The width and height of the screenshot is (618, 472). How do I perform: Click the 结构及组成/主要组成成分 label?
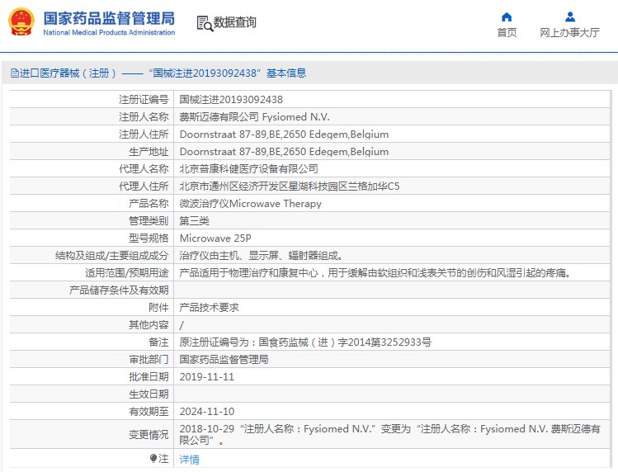[112, 256]
